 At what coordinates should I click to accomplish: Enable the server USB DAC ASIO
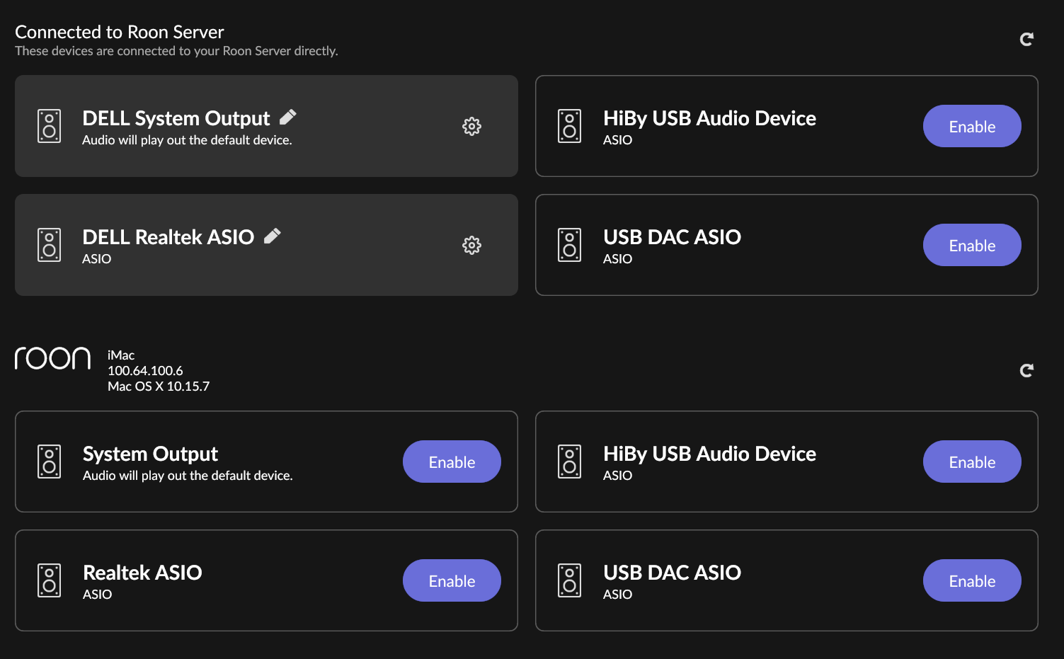tap(972, 246)
